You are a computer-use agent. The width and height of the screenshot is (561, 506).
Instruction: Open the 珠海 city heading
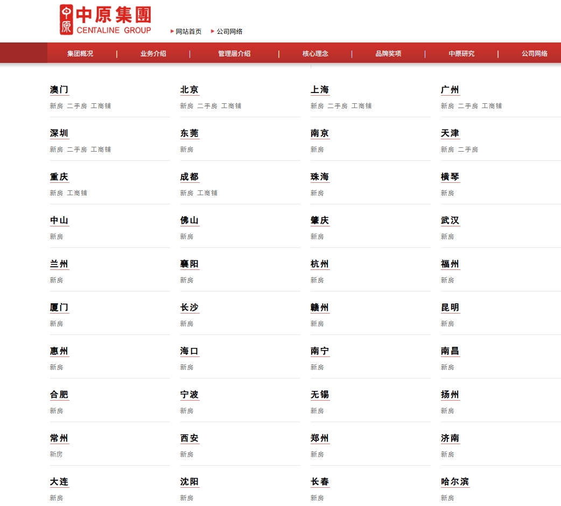point(319,177)
